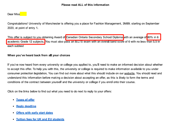Click the "Dear Miss" salutation
The width and height of the screenshot is (170, 124).
[x=14, y=14]
